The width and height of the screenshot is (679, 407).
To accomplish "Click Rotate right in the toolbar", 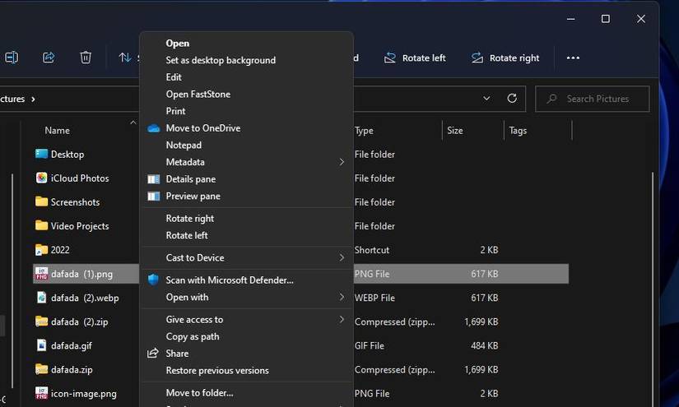I will coord(505,58).
